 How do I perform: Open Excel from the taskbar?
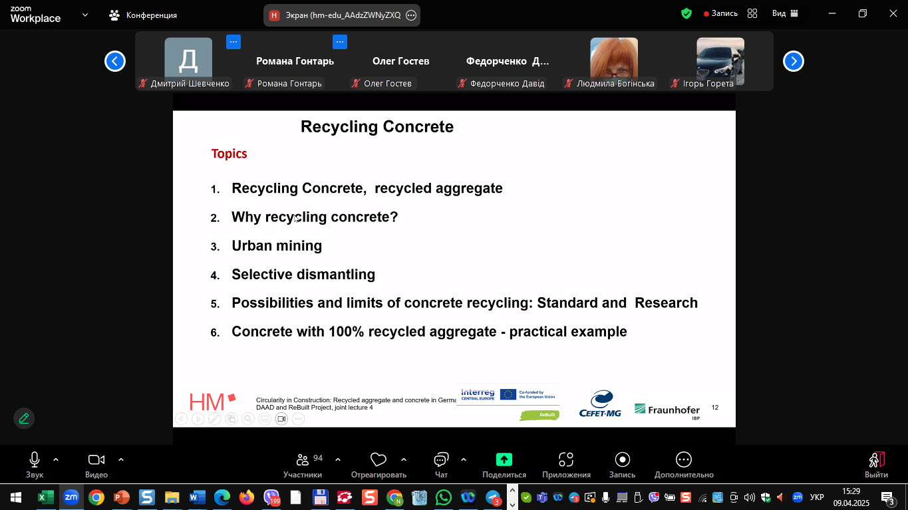click(45, 497)
